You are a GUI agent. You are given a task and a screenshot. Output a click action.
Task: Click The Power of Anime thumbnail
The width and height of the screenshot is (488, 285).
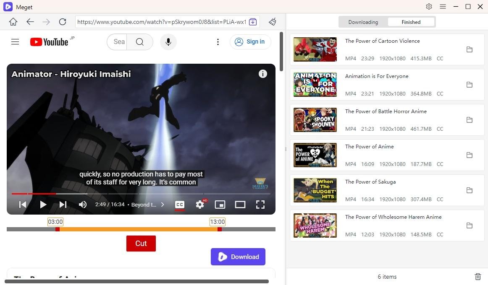[x=315, y=155]
